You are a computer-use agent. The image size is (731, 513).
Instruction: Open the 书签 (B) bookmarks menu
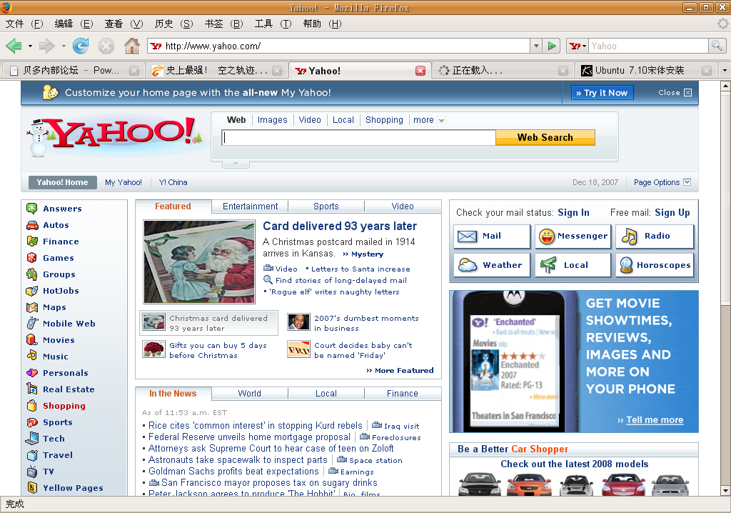[x=223, y=24]
